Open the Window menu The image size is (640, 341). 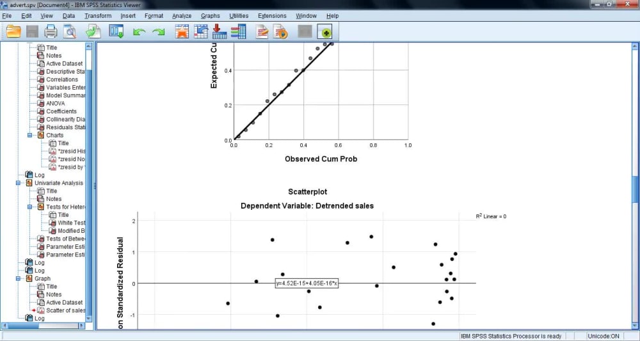click(x=306, y=16)
